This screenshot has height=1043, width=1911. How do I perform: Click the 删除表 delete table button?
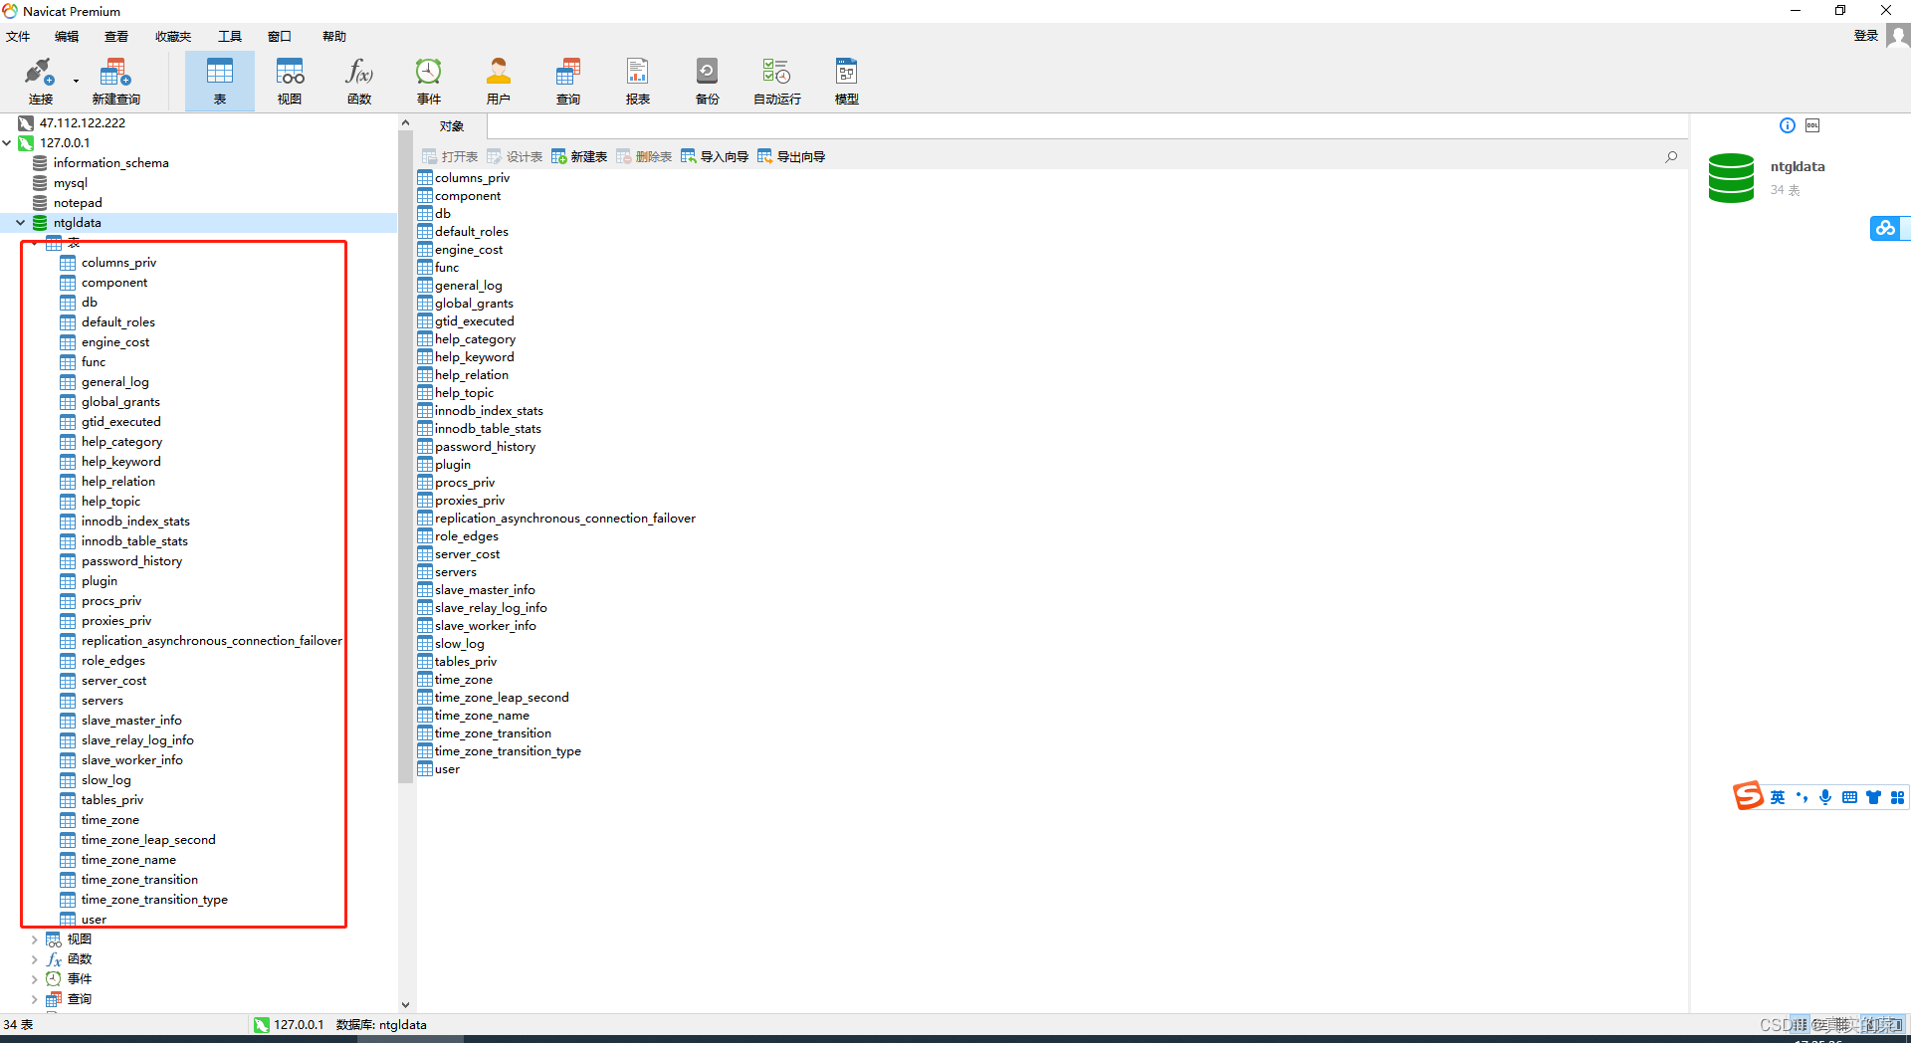644,156
